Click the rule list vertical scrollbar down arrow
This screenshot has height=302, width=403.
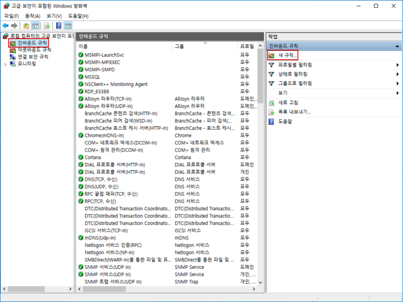[x=261, y=282]
